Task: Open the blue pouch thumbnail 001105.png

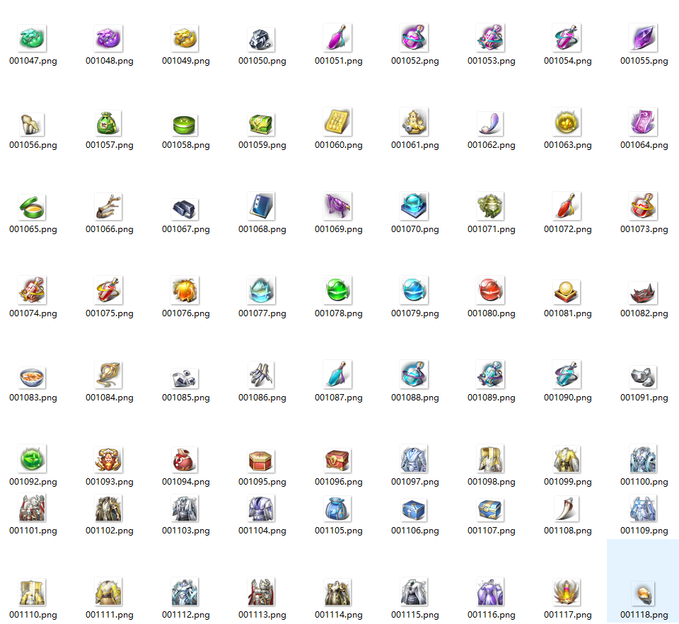Action: [338, 508]
